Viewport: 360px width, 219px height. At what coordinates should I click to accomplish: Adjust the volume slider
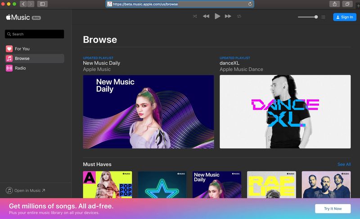[x=308, y=17]
